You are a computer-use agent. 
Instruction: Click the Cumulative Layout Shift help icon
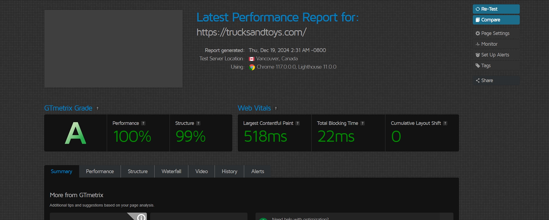[x=445, y=123]
